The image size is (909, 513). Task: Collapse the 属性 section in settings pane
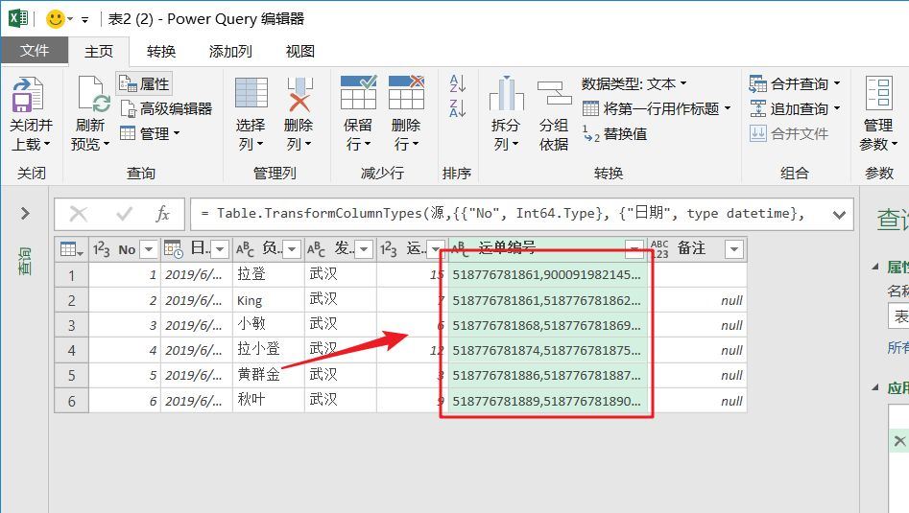pos(874,267)
